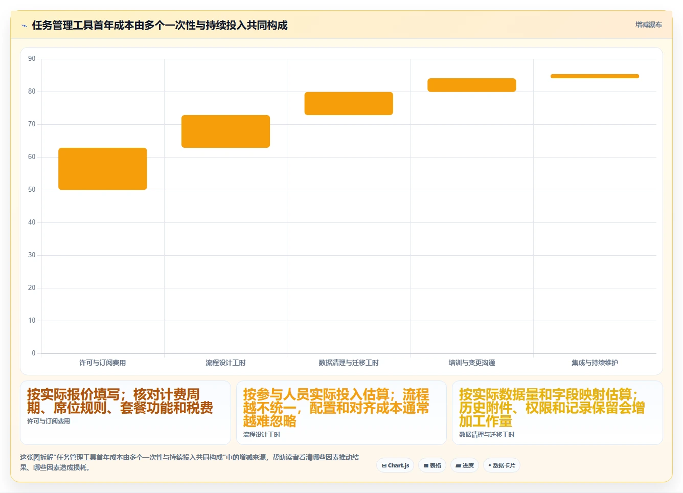Screen dimensions: 683x493
Task: Click the y-axis value 0
Action: point(34,353)
